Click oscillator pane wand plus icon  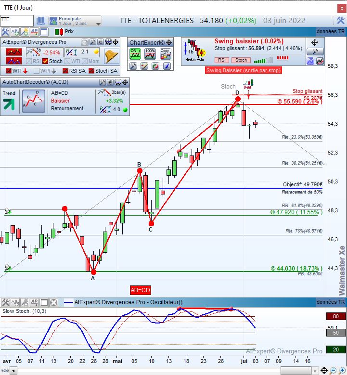pos(25,302)
